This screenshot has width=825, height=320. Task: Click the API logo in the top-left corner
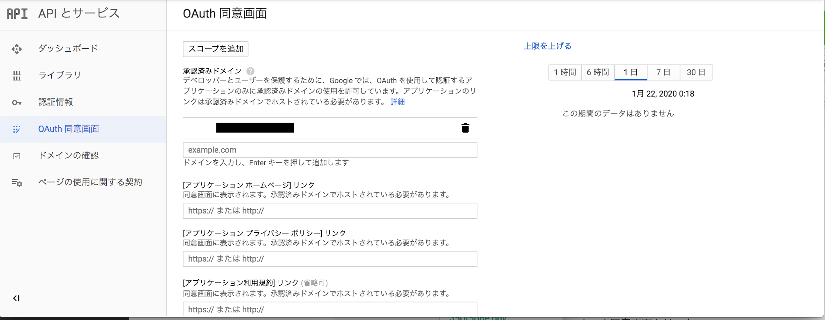pyautogui.click(x=17, y=14)
